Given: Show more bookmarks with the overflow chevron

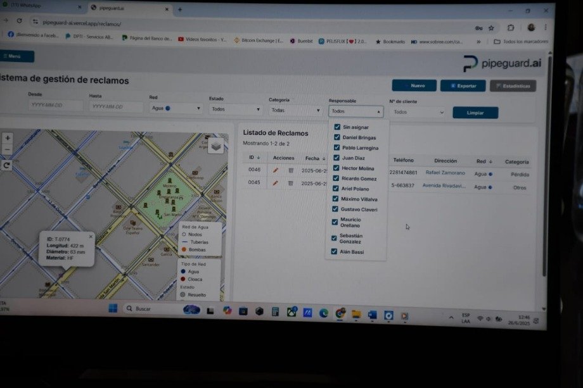Looking at the screenshot, I should [478, 42].
